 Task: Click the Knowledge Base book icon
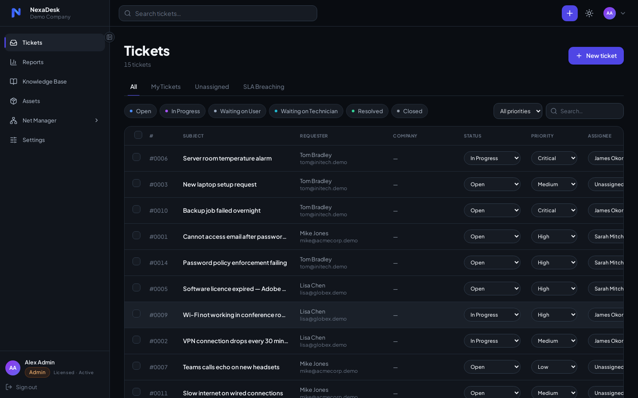pos(14,81)
